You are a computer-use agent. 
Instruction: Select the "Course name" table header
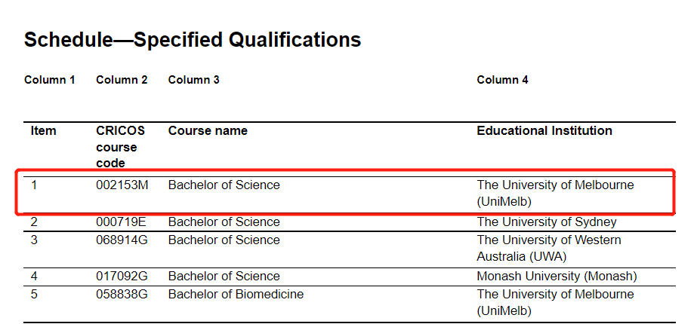pos(208,131)
